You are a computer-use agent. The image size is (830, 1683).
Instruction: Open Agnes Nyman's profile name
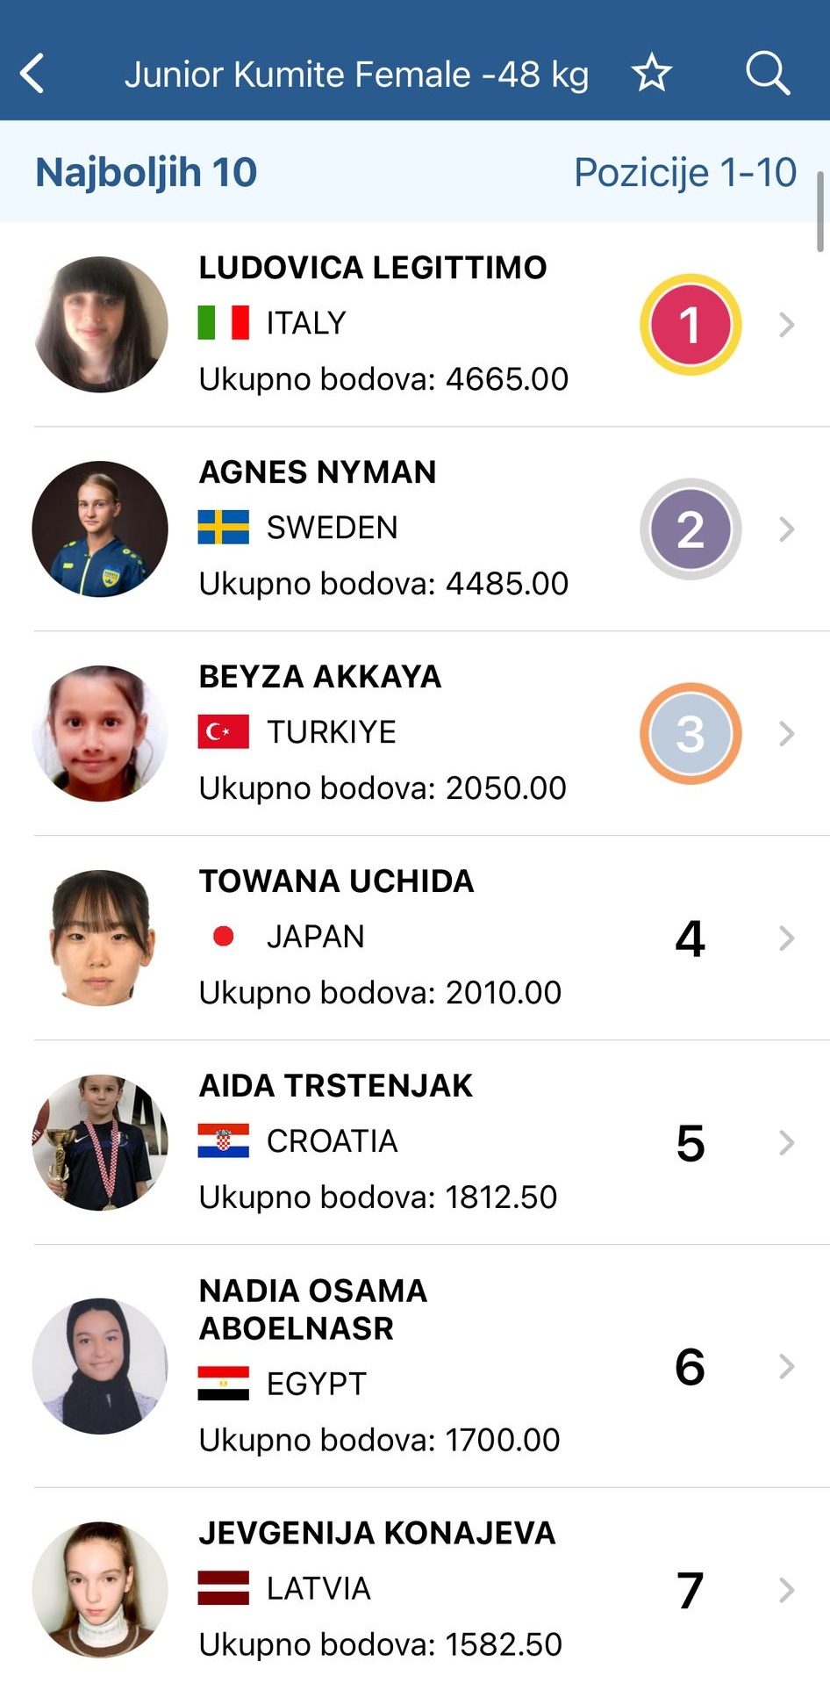tap(318, 472)
